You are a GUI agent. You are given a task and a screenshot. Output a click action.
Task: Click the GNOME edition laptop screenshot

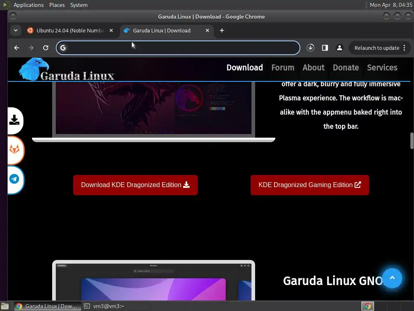(x=154, y=281)
